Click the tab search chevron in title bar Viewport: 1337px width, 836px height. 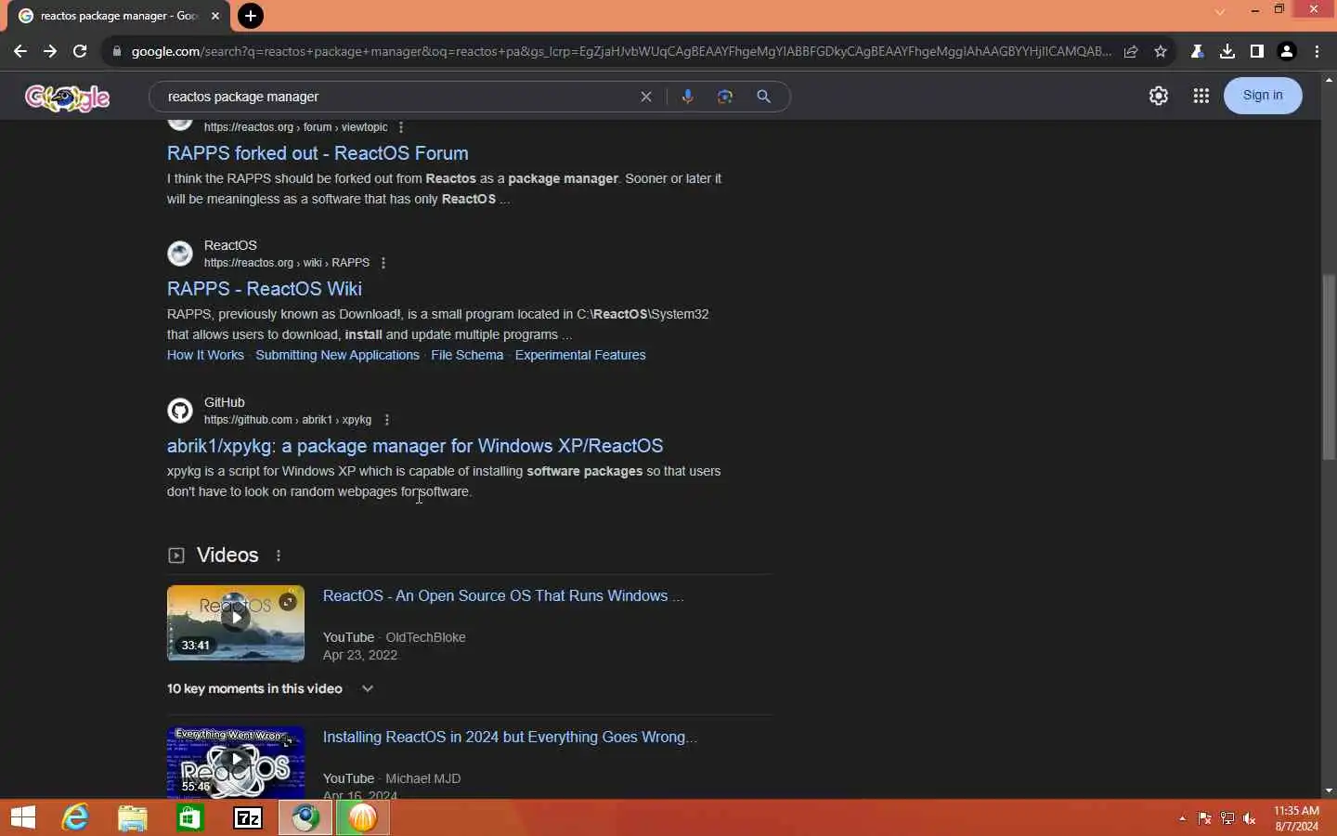point(1220,11)
